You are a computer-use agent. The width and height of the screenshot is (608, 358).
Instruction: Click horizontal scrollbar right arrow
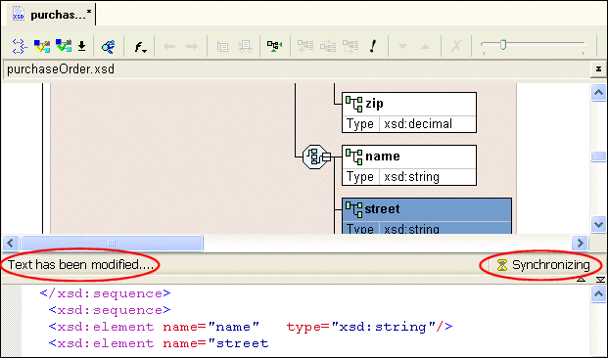pyautogui.click(x=580, y=243)
